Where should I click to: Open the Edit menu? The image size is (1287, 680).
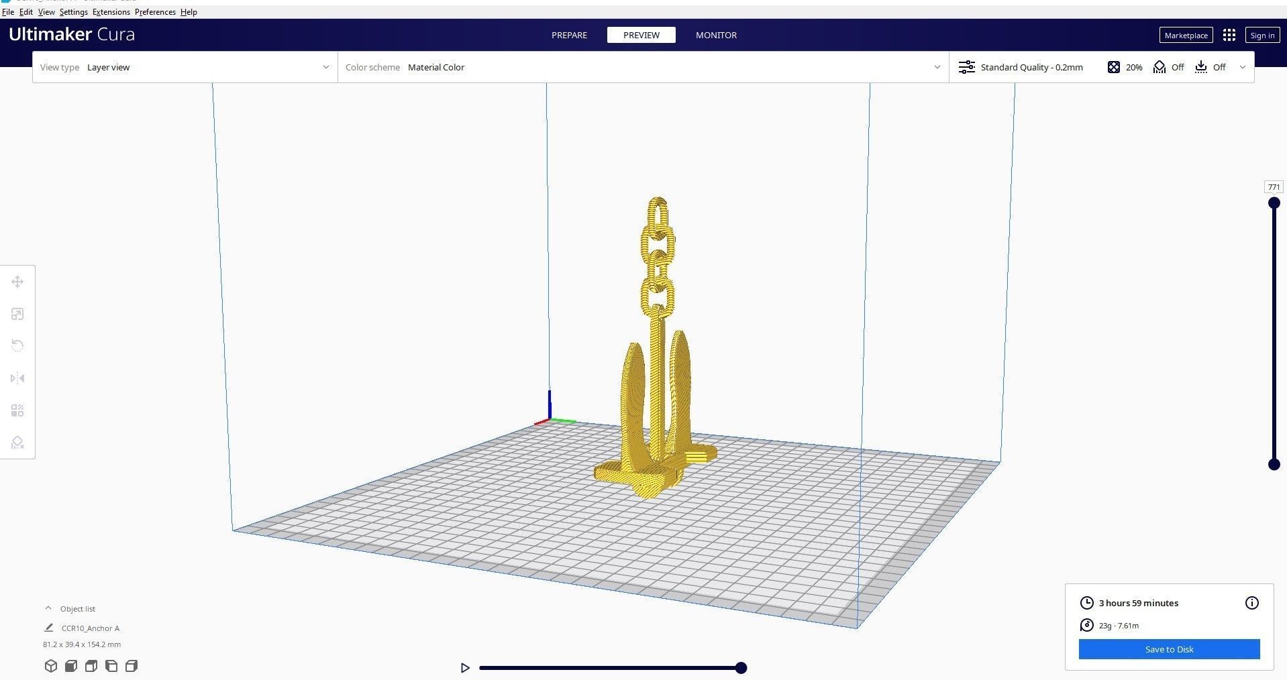[26, 12]
